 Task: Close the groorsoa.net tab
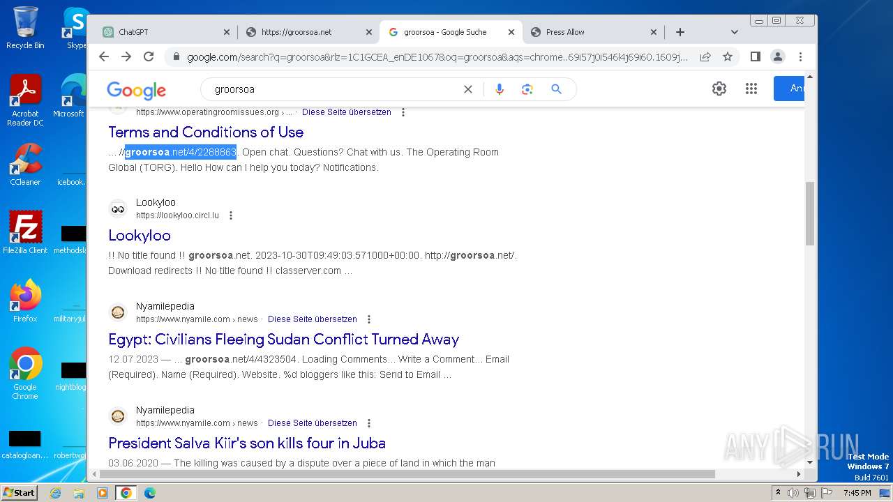click(x=369, y=32)
